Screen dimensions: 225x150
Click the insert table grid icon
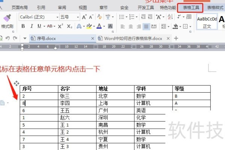tap(189, 17)
